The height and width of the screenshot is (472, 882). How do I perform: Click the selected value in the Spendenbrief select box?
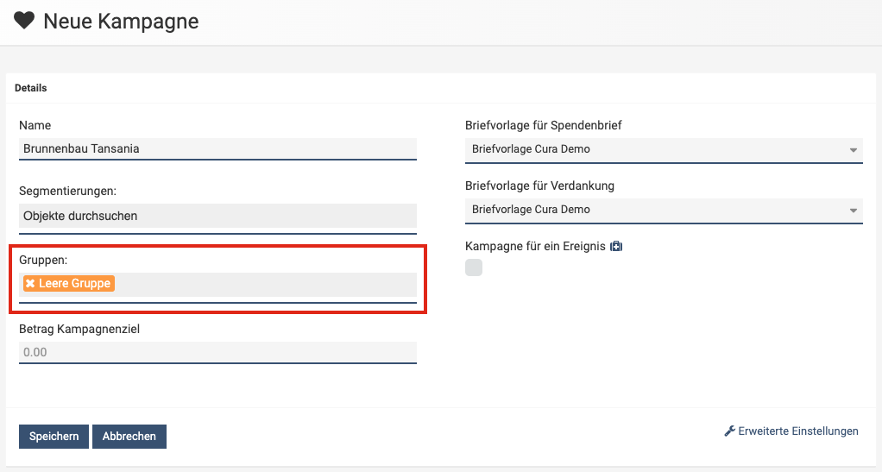(531, 149)
